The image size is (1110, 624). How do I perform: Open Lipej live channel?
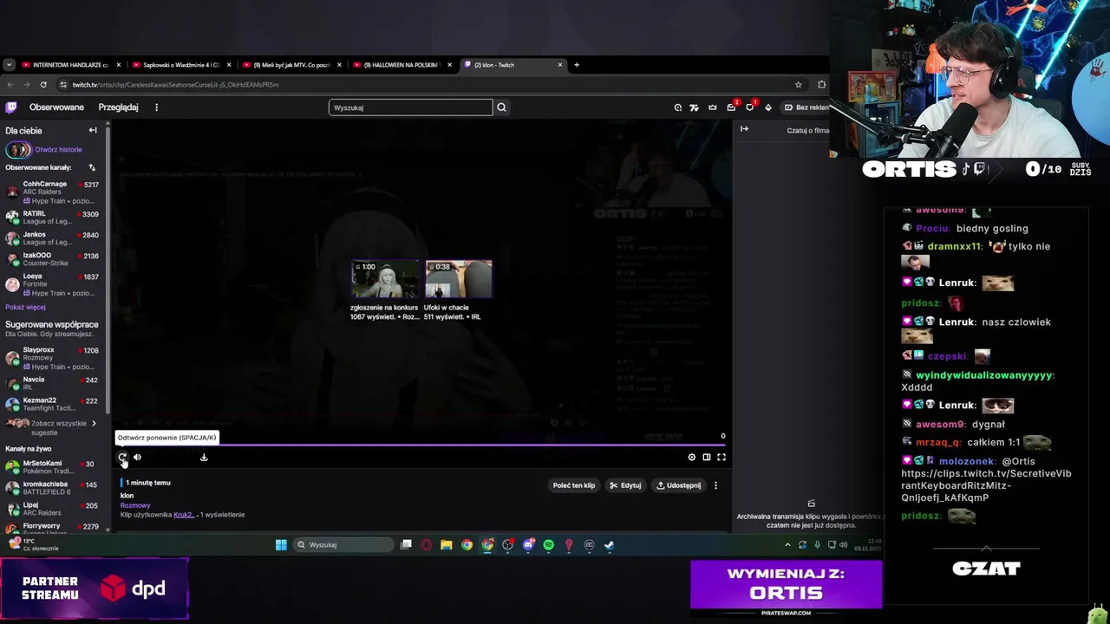click(x=52, y=509)
